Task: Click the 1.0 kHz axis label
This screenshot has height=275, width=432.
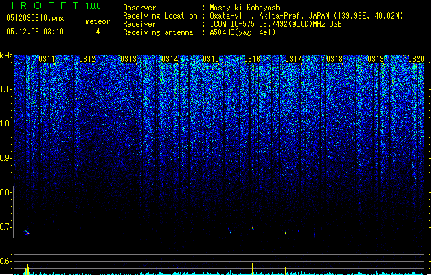Action: (x=6, y=124)
